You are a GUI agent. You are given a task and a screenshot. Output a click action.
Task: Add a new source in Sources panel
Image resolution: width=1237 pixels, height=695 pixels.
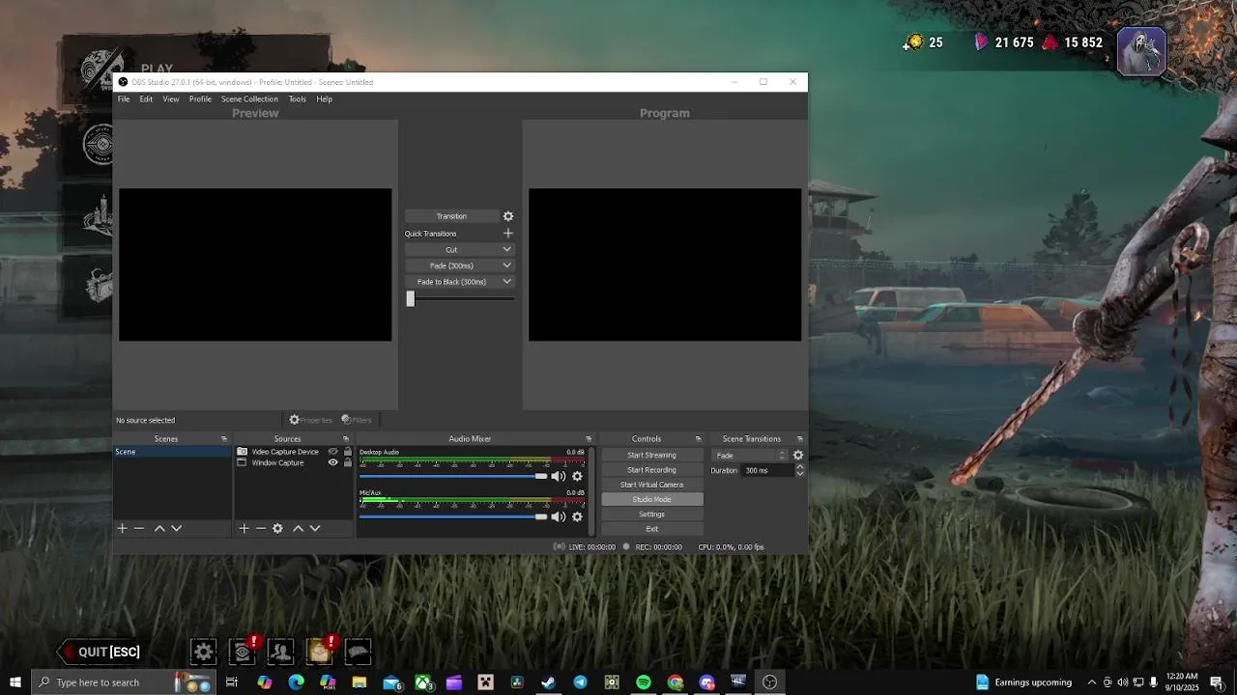[245, 528]
